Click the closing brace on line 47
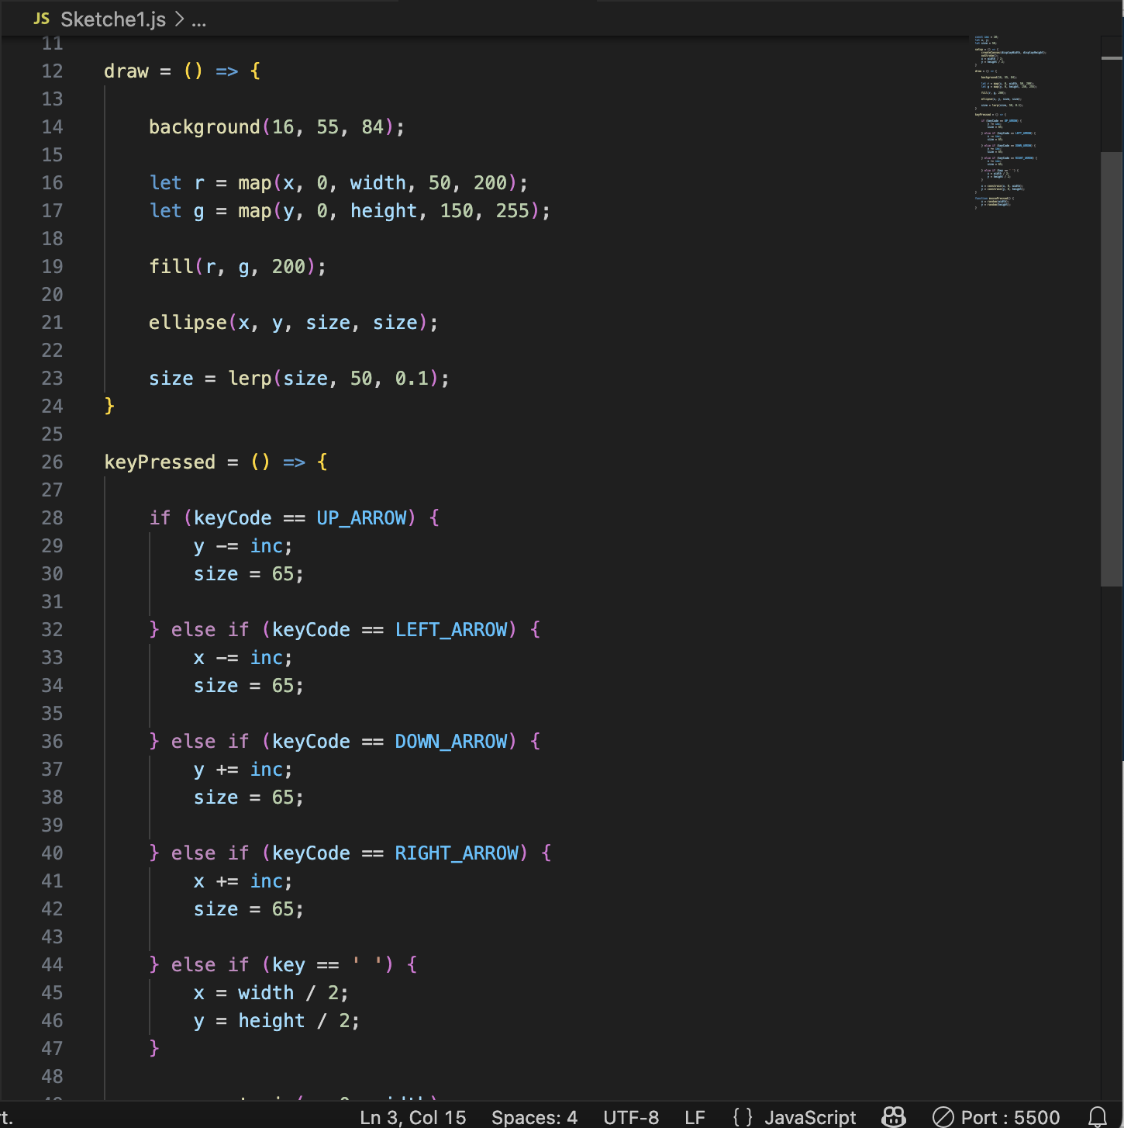 (x=154, y=1049)
